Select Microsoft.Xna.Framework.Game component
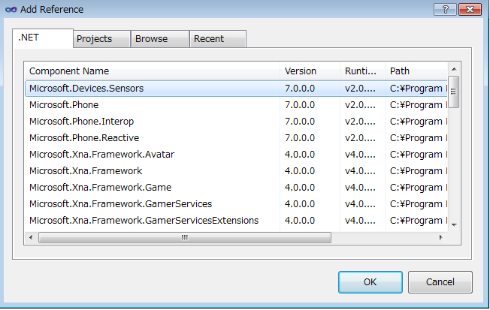This screenshot has width=490, height=310. [236, 188]
